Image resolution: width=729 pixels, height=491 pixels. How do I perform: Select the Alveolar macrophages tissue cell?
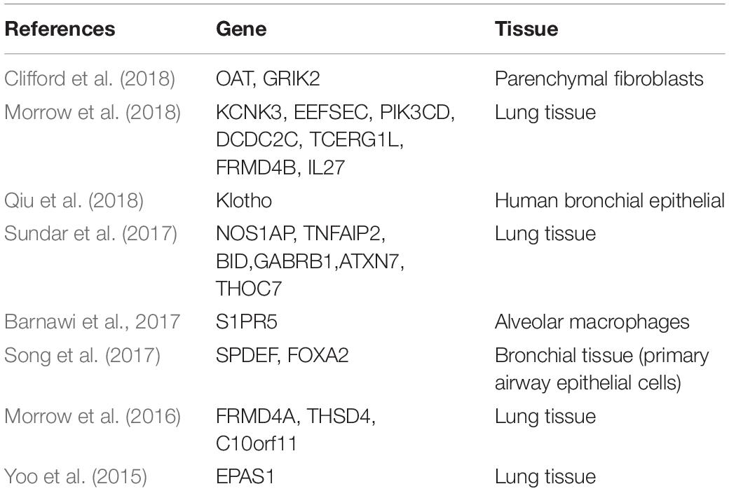click(x=592, y=321)
